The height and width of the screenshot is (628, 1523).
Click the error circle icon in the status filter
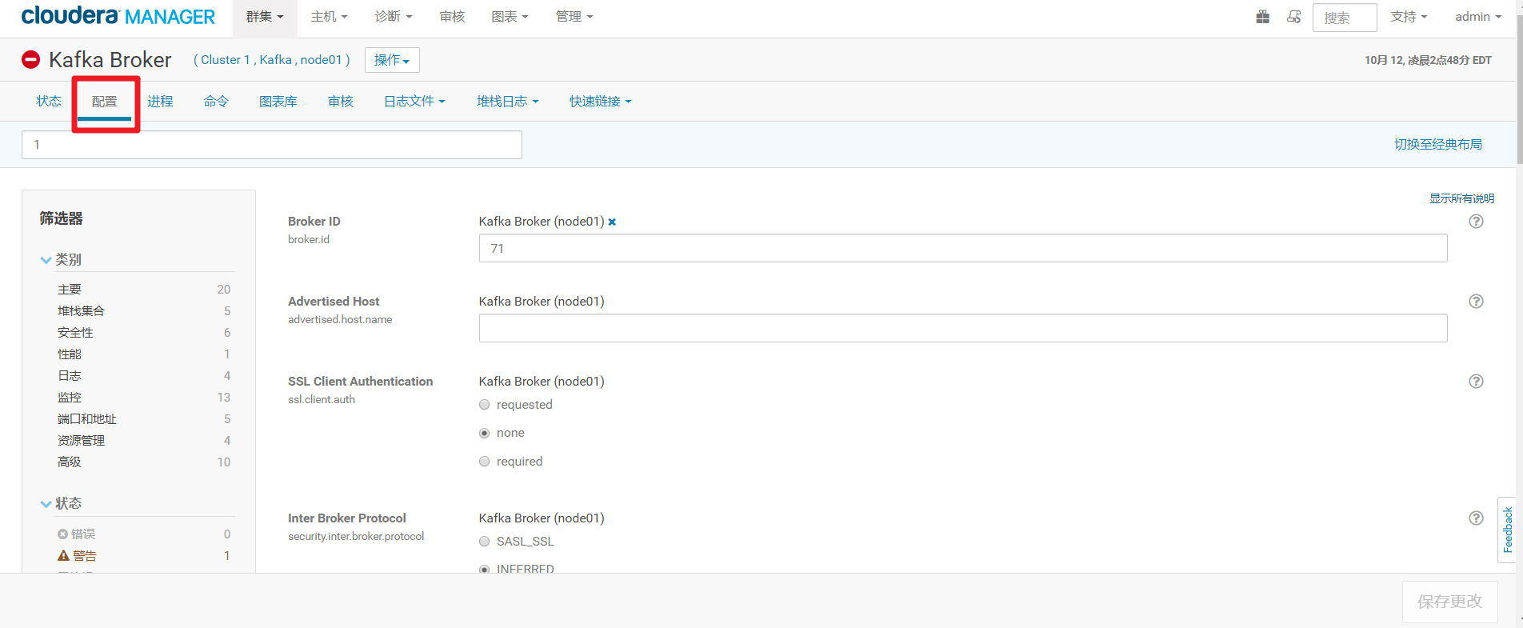(62, 534)
